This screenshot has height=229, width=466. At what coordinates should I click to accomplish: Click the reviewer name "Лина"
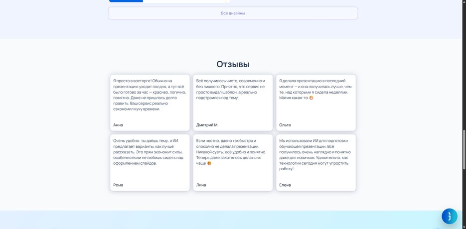click(201, 185)
